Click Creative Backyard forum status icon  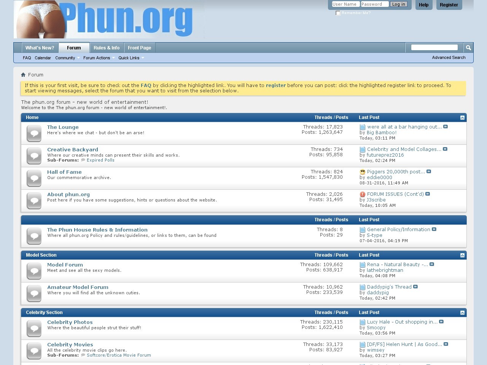[x=34, y=156]
